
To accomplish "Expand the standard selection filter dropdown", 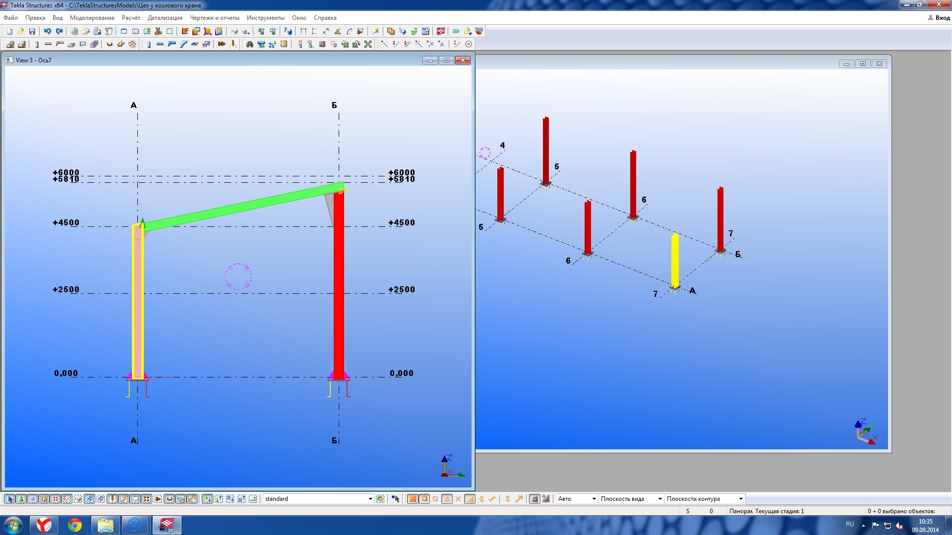I will (x=370, y=499).
